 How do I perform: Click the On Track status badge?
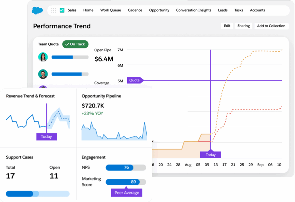75,44
